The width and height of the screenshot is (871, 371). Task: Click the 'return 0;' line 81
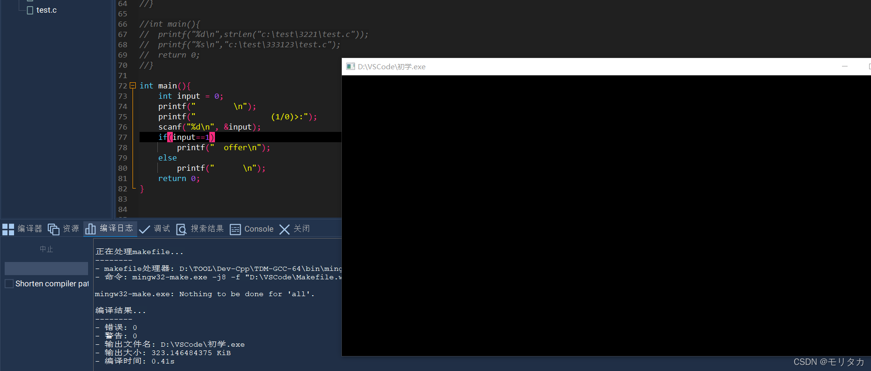coord(179,178)
